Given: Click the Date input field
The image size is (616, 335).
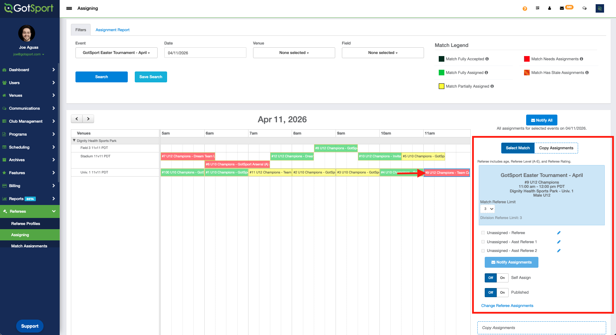Looking at the screenshot, I should point(205,53).
